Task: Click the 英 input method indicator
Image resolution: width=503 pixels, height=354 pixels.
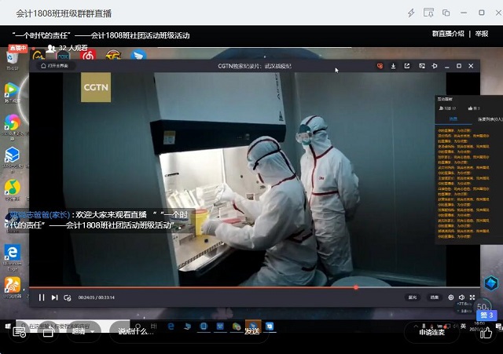Action: tap(463, 326)
